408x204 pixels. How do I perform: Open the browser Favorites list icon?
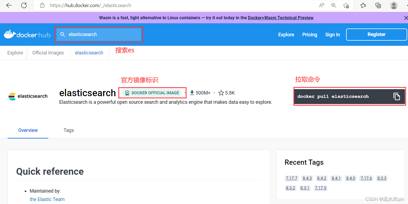[363, 5]
